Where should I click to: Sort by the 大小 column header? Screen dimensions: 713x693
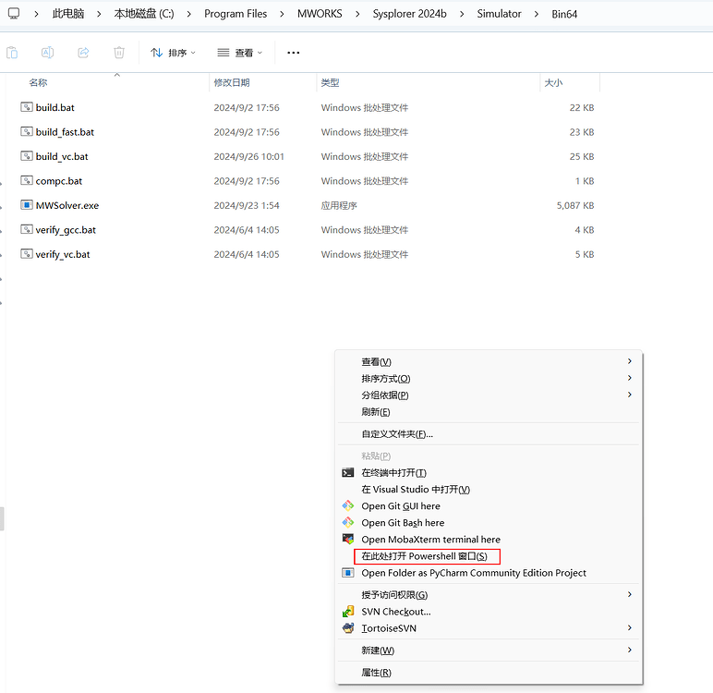click(x=553, y=83)
